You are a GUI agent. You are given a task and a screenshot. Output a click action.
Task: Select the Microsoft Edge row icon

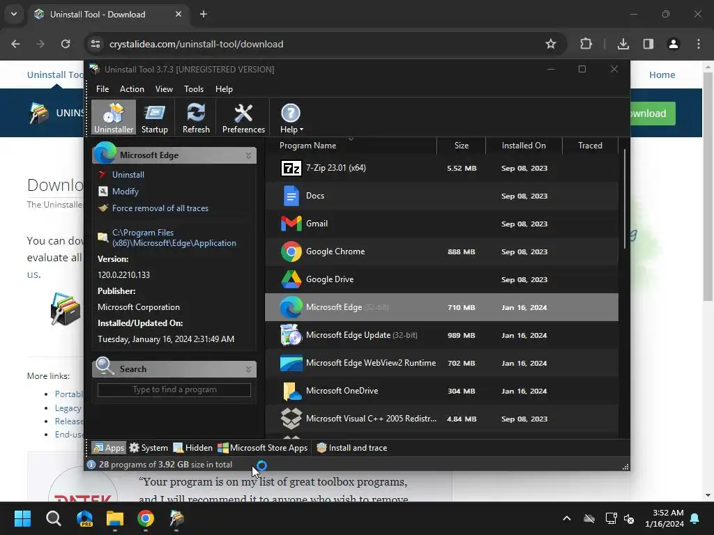(291, 307)
